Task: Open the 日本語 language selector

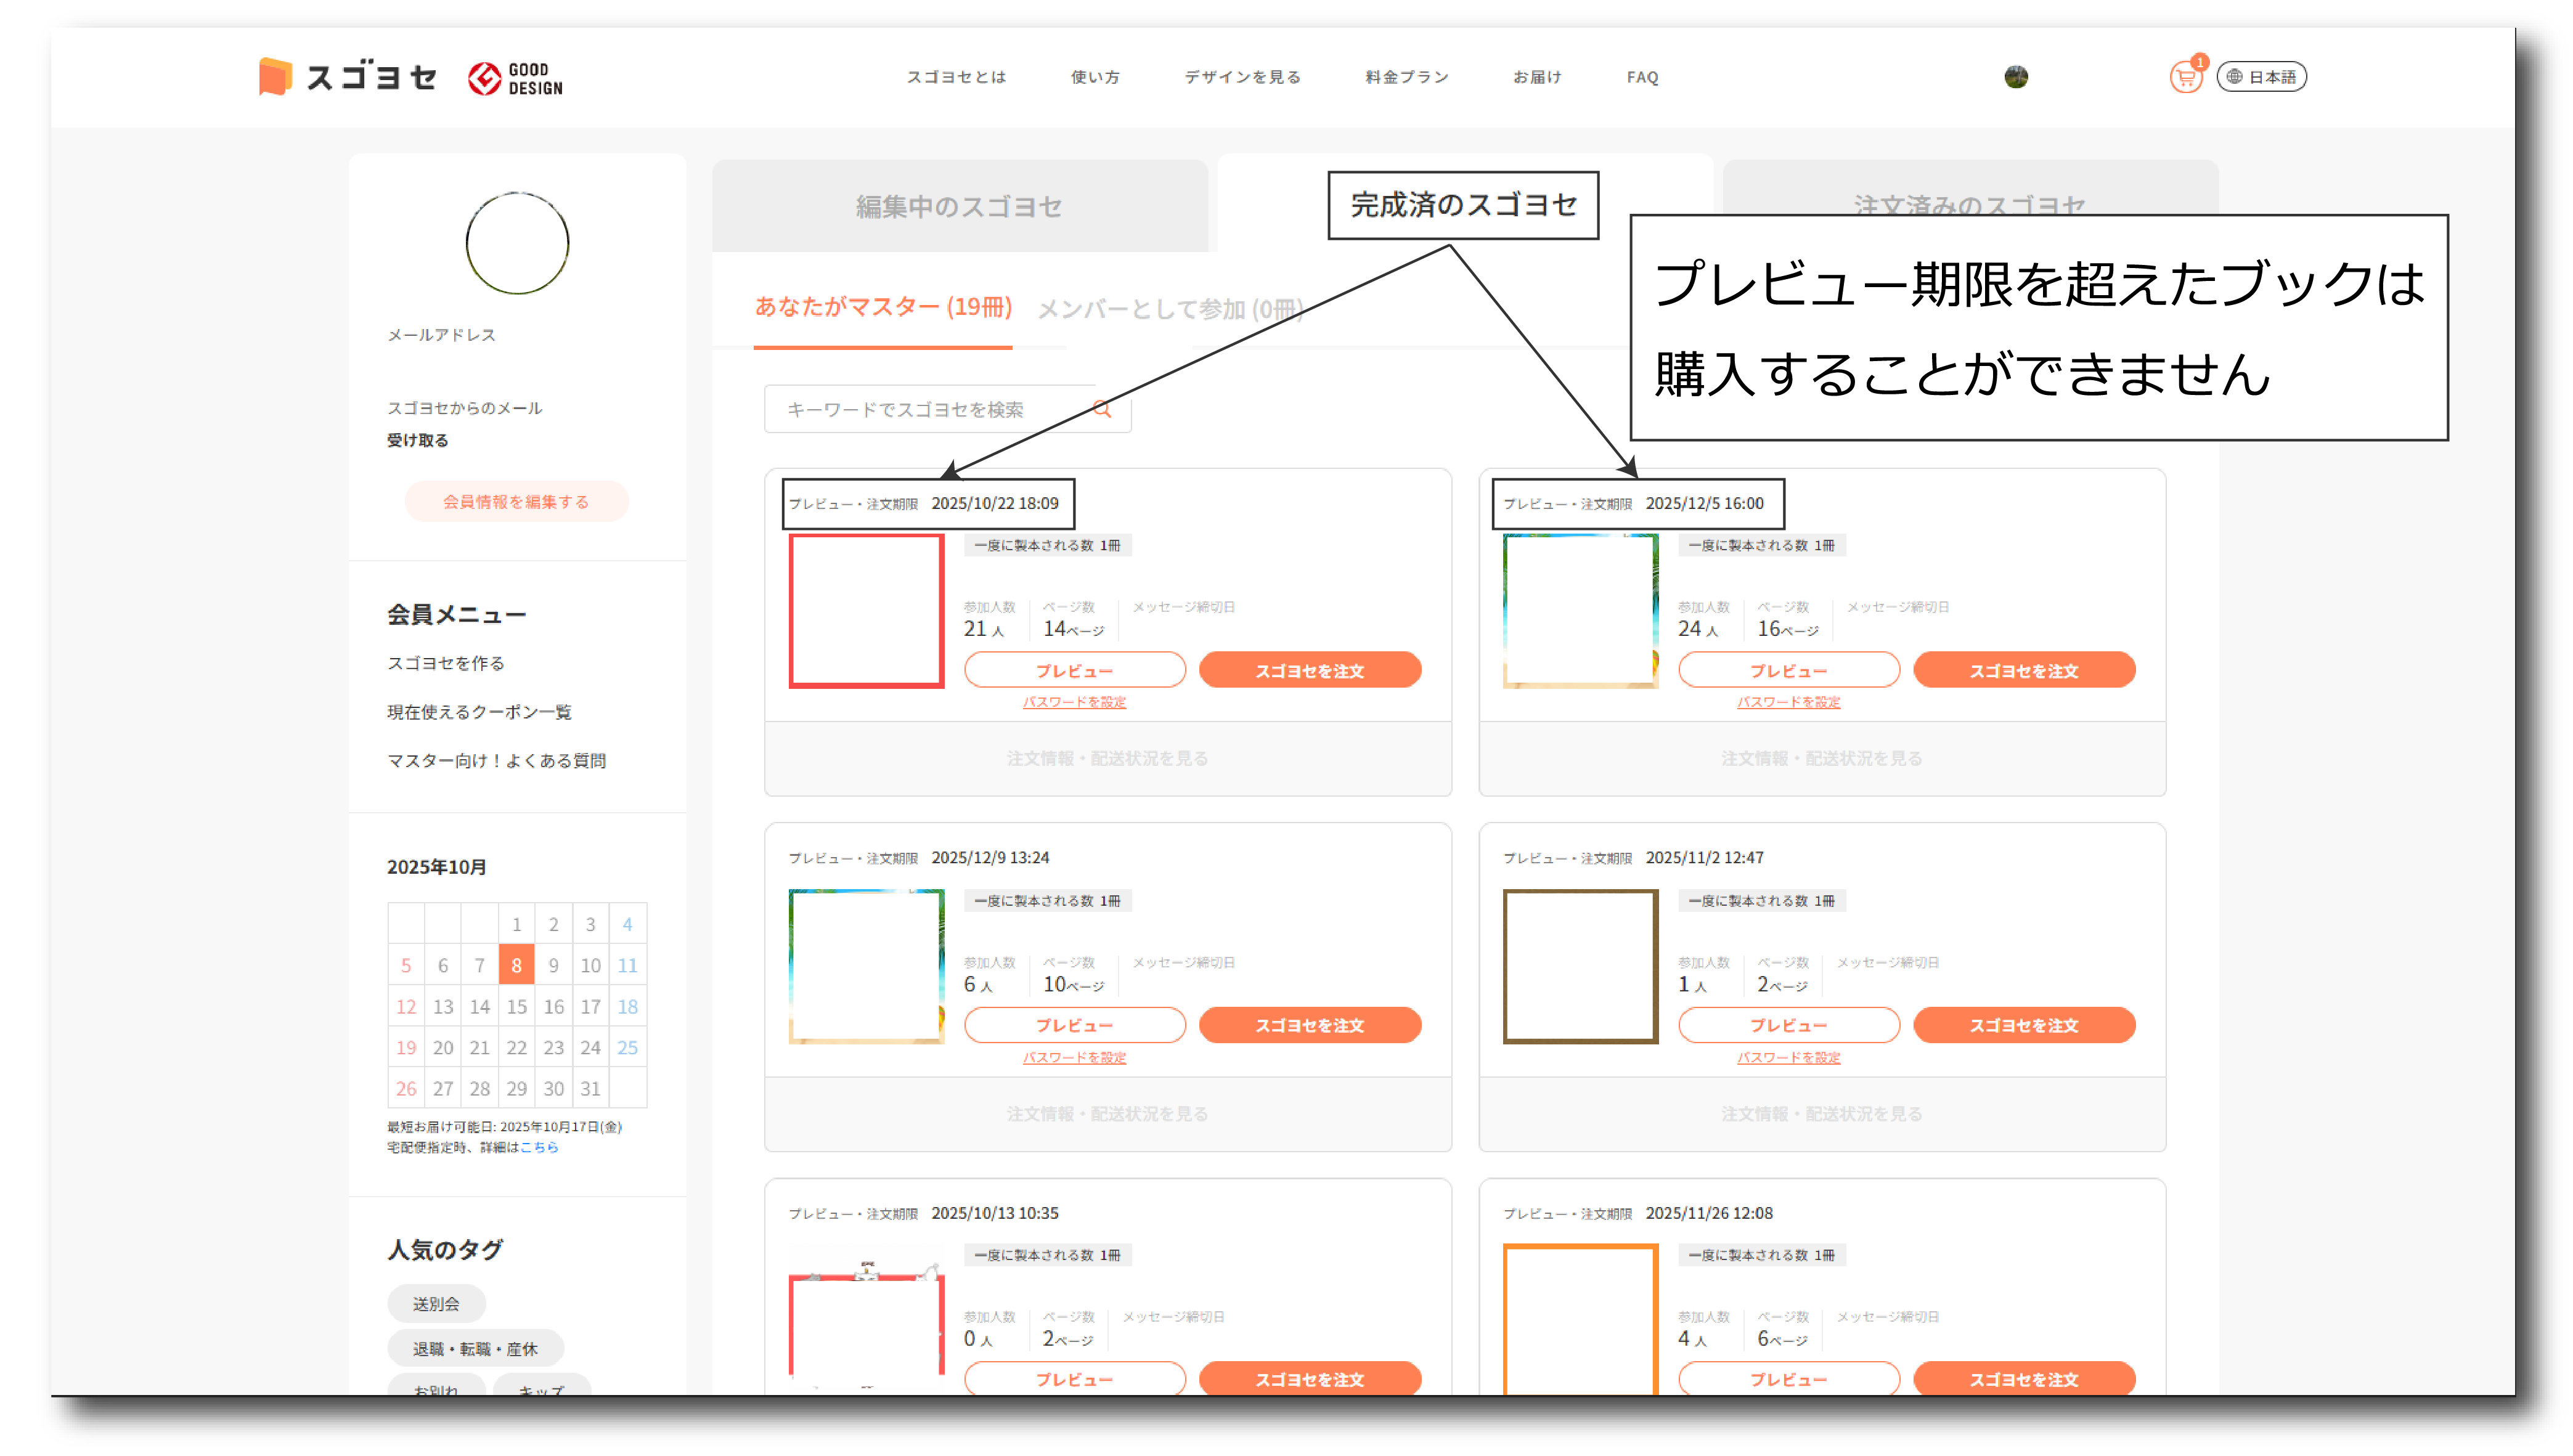Action: click(2261, 77)
